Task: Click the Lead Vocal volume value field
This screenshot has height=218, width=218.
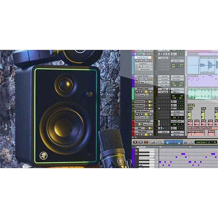Action: [181, 64]
